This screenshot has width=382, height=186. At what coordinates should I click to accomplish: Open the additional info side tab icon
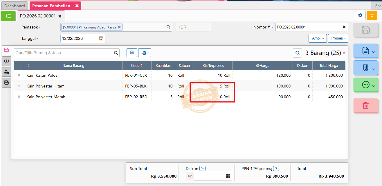click(6, 61)
